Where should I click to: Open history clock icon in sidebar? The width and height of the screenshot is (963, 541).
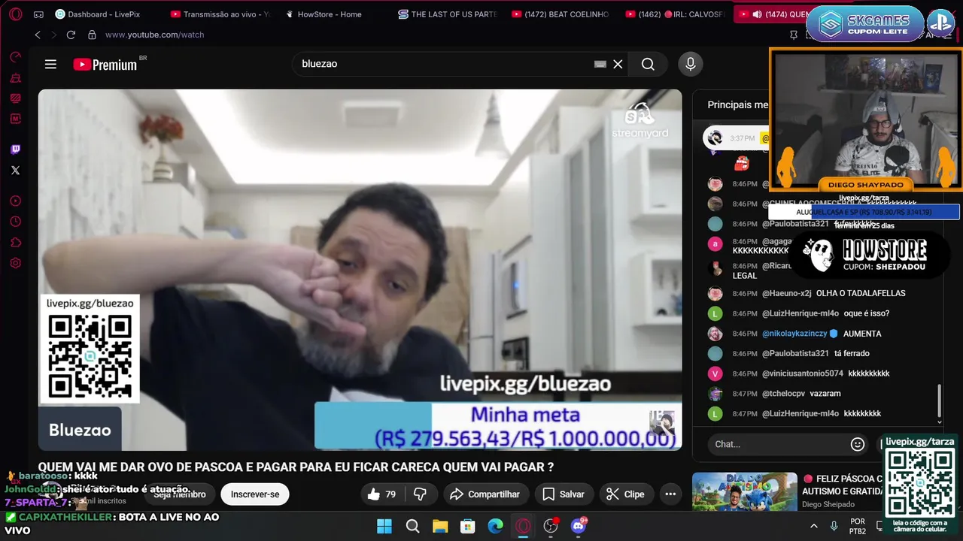pos(15,222)
